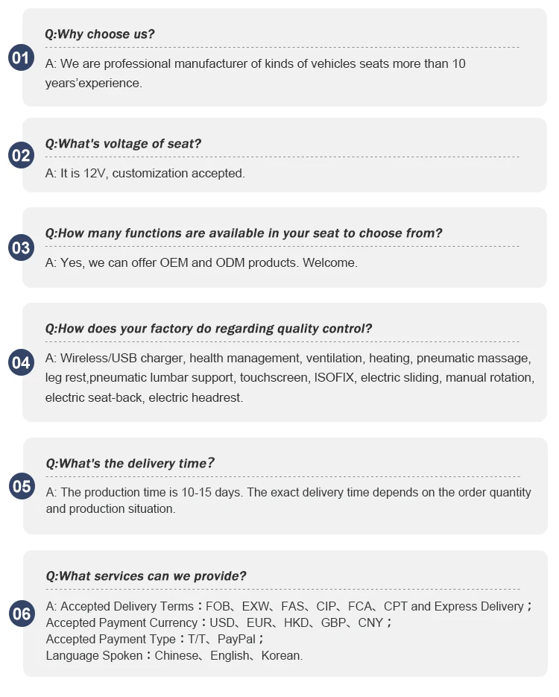Click the "What's the delivery time?" question
The height and width of the screenshot is (697, 559).
(130, 464)
